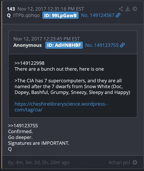Screen dimensions: 144x171
Task: Open post No. 149124567 link
Action: point(98,15)
